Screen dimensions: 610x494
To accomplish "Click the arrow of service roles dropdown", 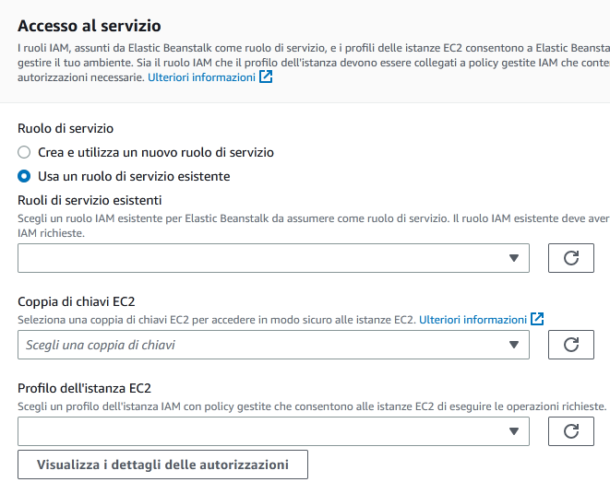I will [x=515, y=258].
